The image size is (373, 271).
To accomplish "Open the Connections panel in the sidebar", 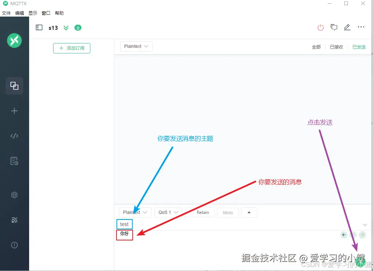I will point(14,85).
